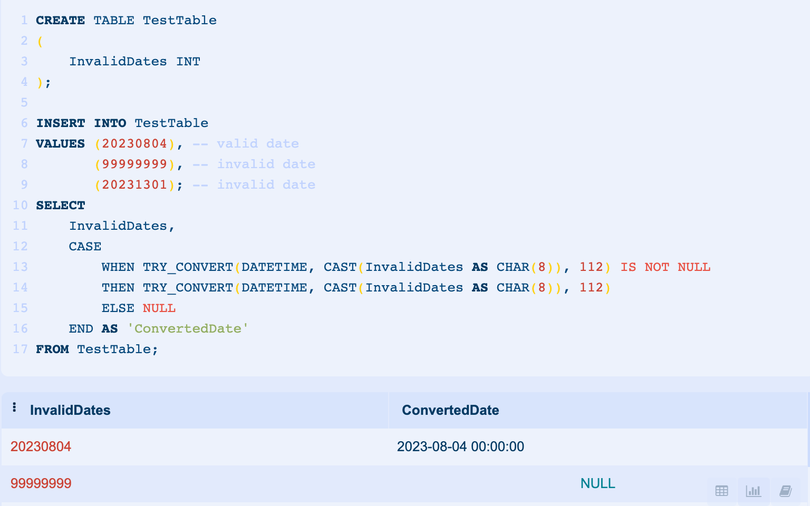Image resolution: width=810 pixels, height=506 pixels.
Task: Click INSERT INTO TestTable line
Action: 122,123
